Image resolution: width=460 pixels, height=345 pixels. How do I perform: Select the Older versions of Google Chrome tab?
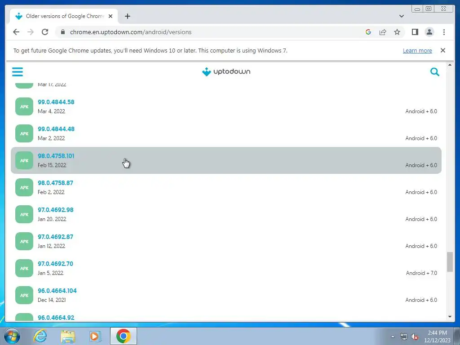[x=64, y=16]
